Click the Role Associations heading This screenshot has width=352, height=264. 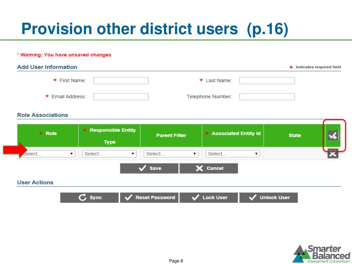(42, 115)
